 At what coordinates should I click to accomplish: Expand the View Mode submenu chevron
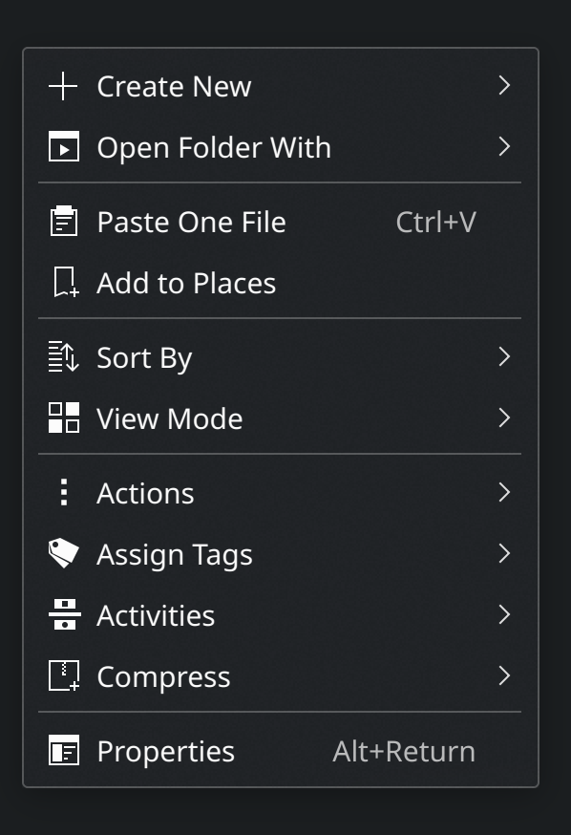pyautogui.click(x=504, y=417)
